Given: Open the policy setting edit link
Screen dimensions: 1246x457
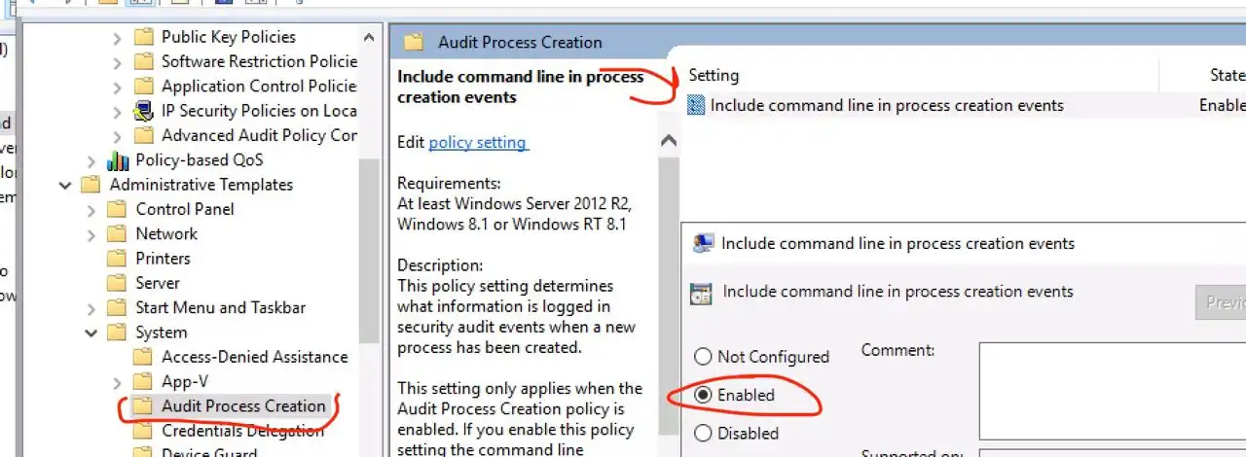Looking at the screenshot, I should (x=478, y=142).
